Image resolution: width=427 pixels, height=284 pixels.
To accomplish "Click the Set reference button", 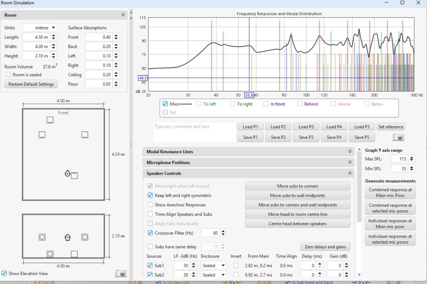I will 391,127.
